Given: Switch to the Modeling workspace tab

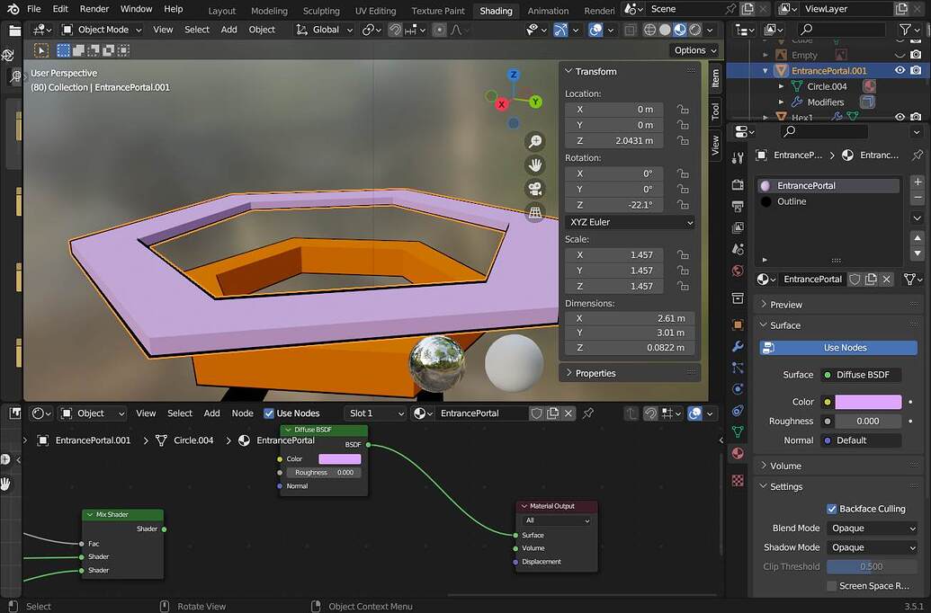Looking at the screenshot, I should tap(269, 11).
